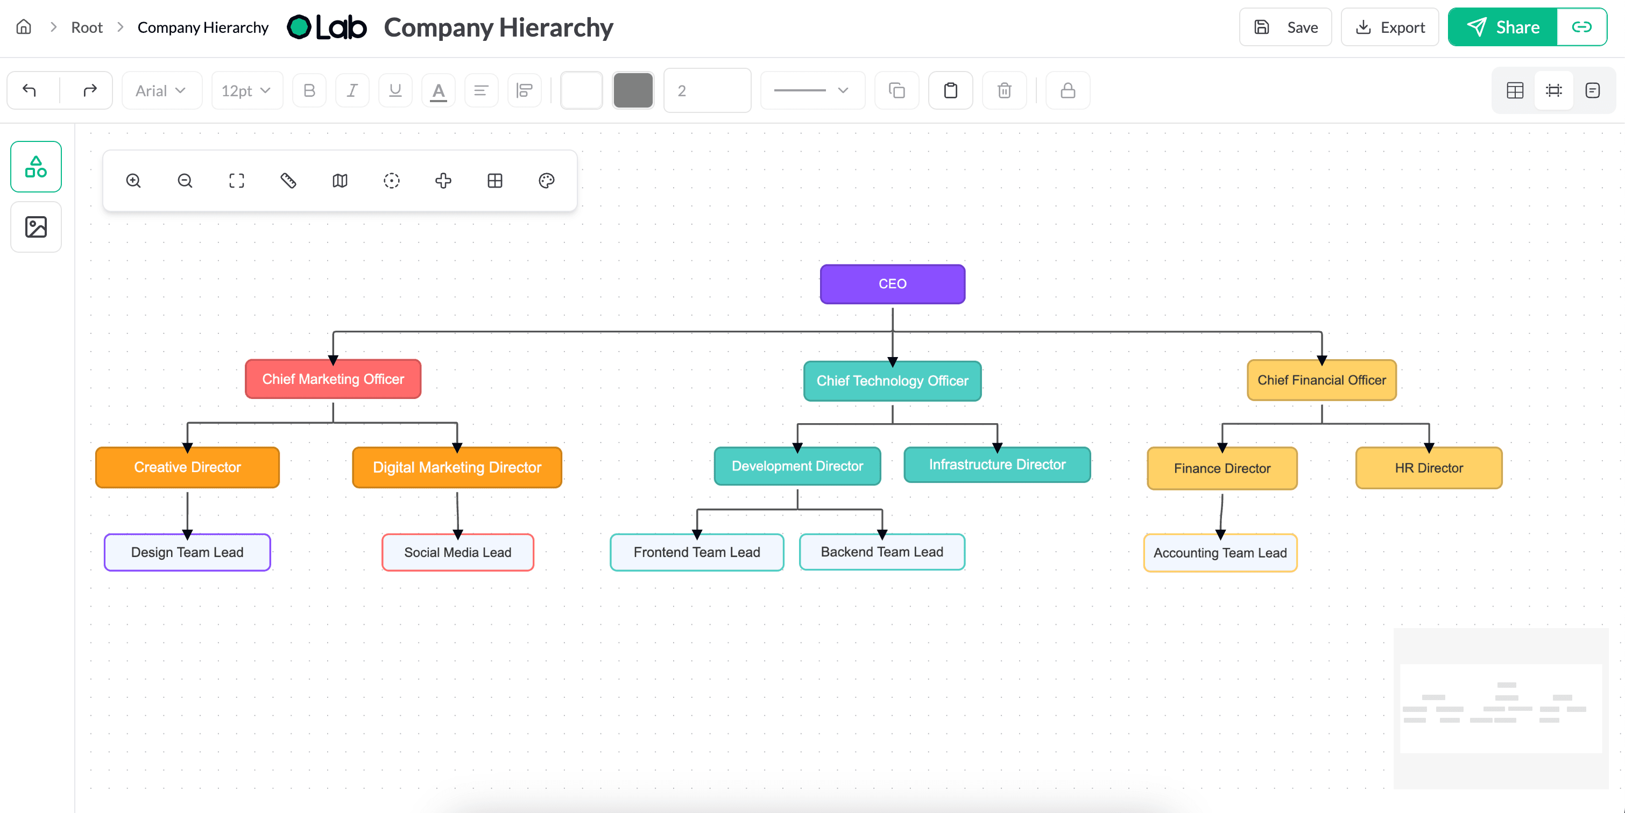Toggle italic text formatting
The height and width of the screenshot is (813, 1625).
point(352,90)
